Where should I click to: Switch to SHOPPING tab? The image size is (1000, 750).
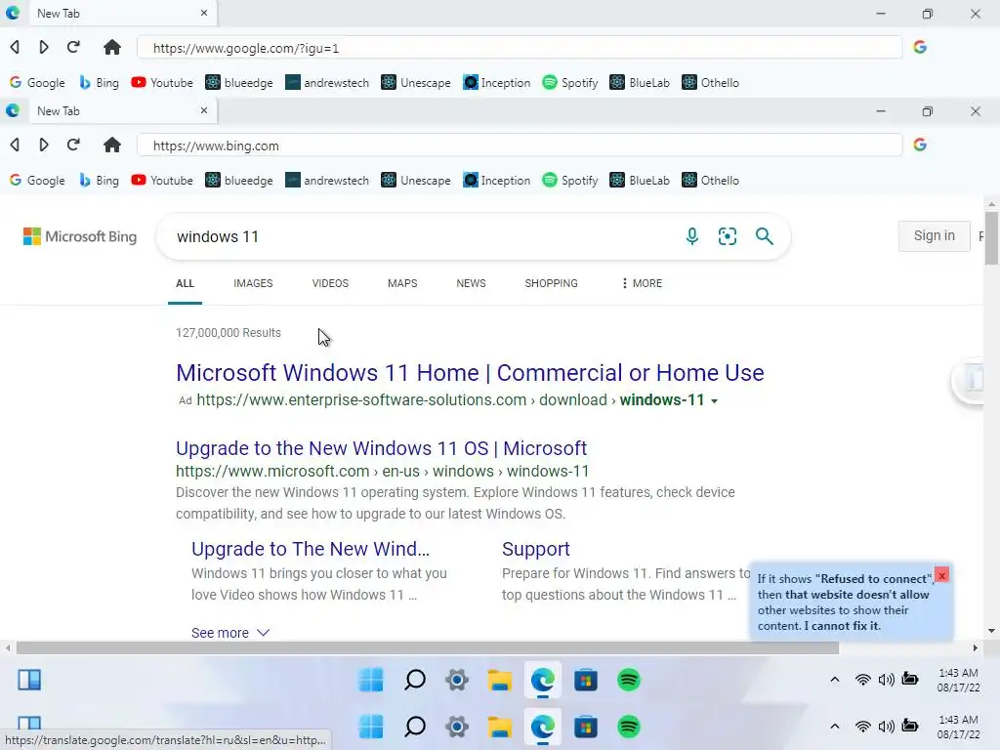pos(551,283)
